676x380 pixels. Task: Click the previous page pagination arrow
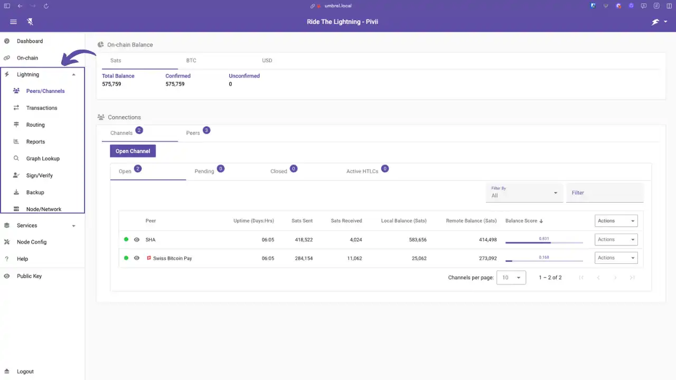tap(598, 278)
